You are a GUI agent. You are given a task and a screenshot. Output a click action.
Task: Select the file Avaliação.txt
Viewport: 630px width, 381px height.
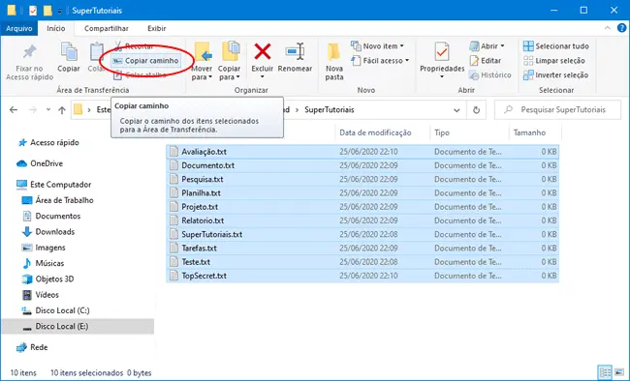pos(362,152)
